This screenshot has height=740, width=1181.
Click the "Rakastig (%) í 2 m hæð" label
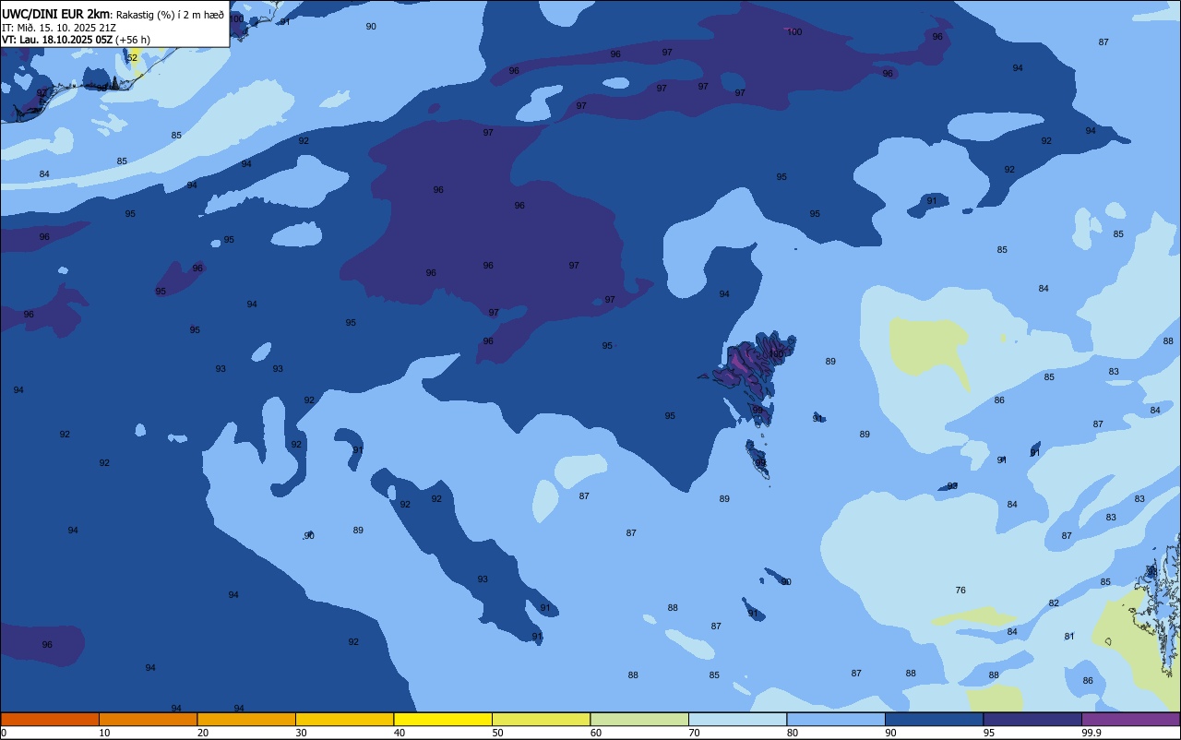pos(170,14)
